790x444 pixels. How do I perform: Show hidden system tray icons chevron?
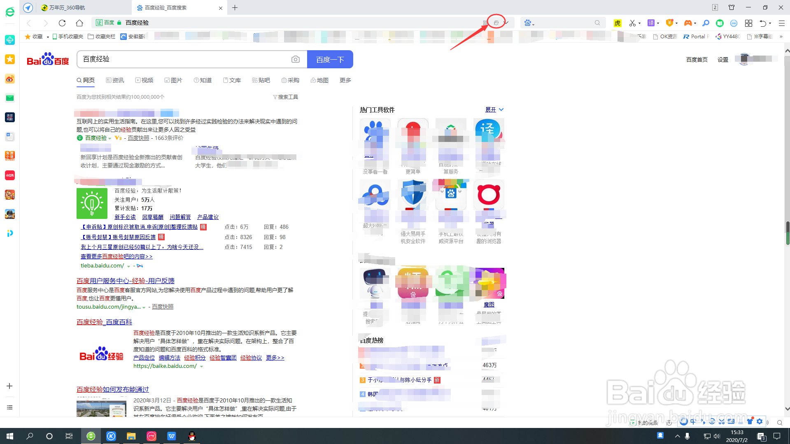677,436
